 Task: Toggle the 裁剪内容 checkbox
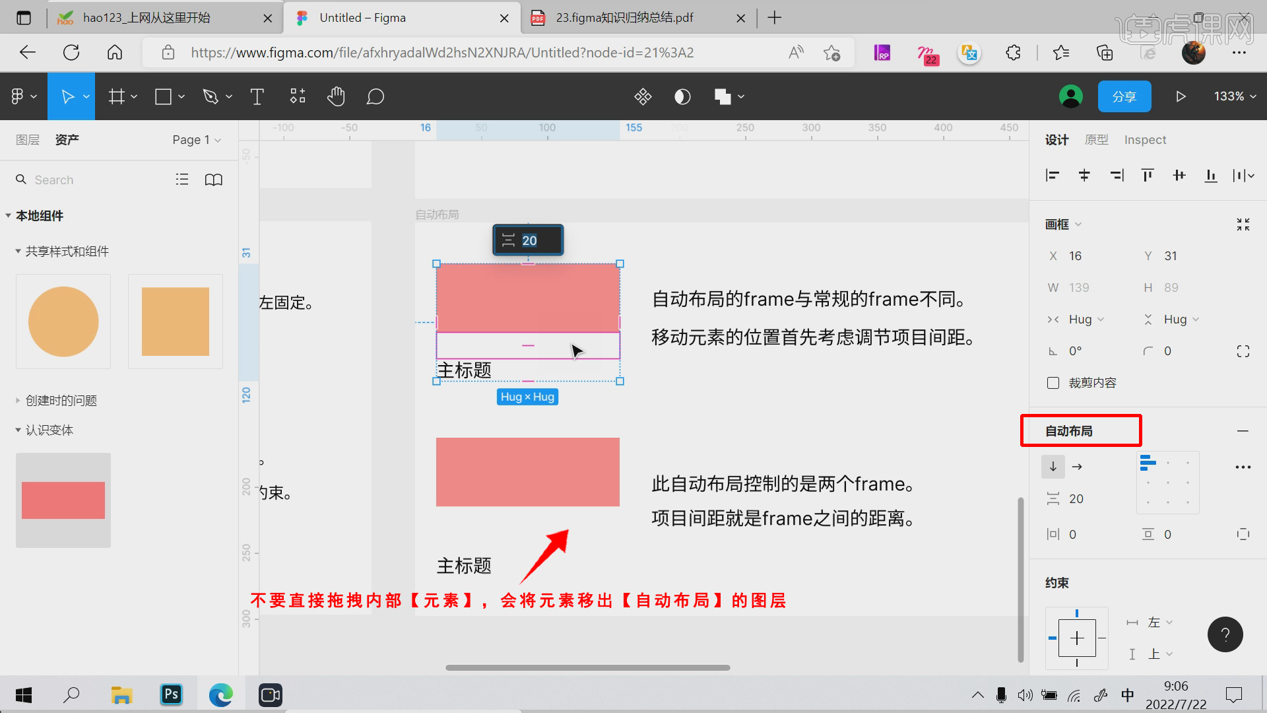click(x=1052, y=382)
